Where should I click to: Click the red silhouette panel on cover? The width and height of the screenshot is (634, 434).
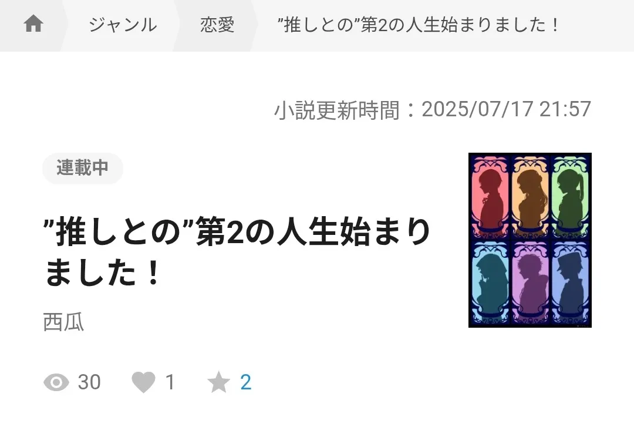coord(490,197)
